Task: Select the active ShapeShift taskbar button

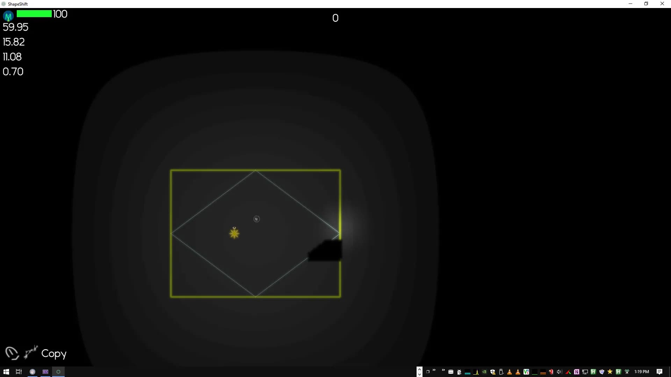Action: point(58,372)
